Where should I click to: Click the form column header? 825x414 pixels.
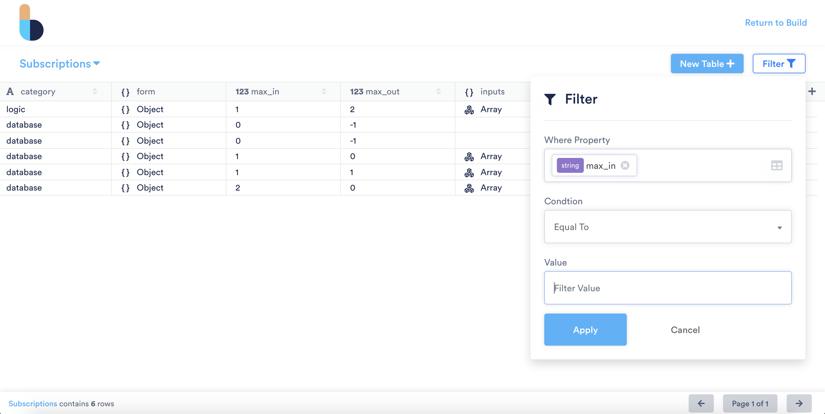(146, 92)
